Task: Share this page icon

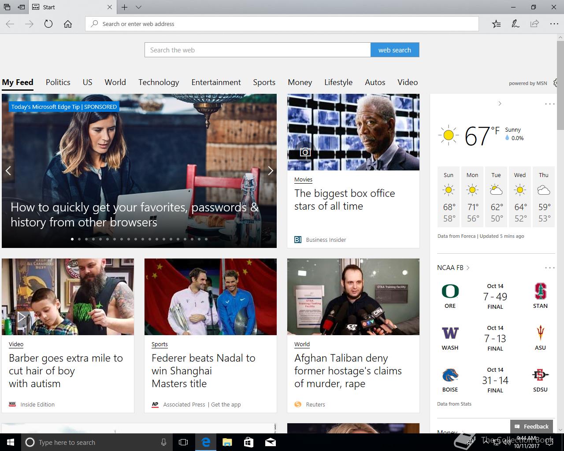Action: [534, 24]
